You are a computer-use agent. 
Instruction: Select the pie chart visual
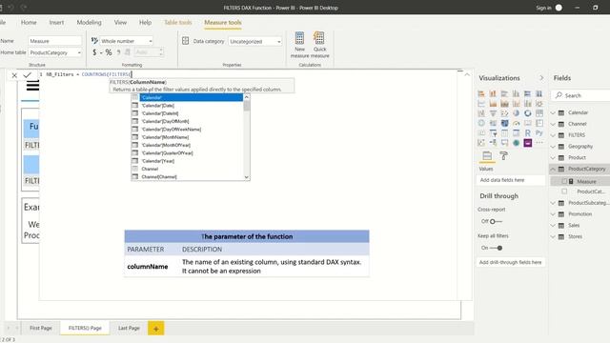coord(516,113)
